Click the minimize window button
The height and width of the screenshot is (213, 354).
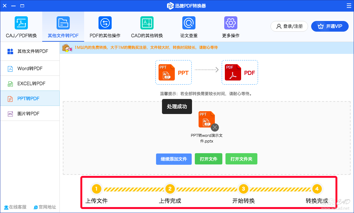13,6
